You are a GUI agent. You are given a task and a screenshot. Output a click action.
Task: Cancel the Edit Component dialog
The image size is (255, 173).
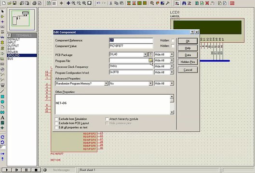(188, 70)
